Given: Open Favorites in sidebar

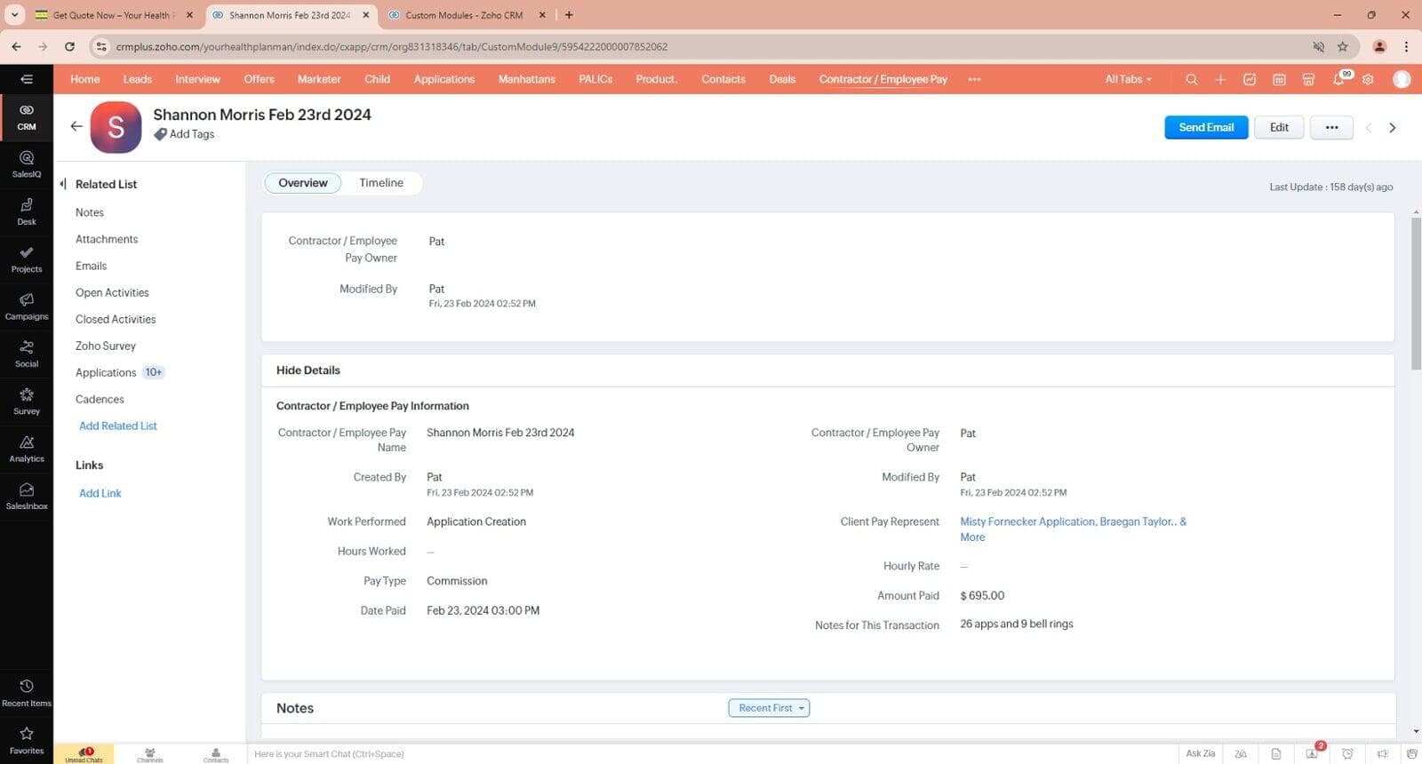Looking at the screenshot, I should pyautogui.click(x=27, y=740).
